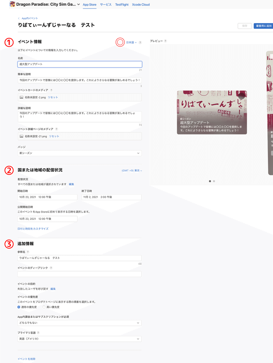Reset the 名称未設定-2.png media
The width and height of the screenshot is (273, 363).
[x=53, y=98]
